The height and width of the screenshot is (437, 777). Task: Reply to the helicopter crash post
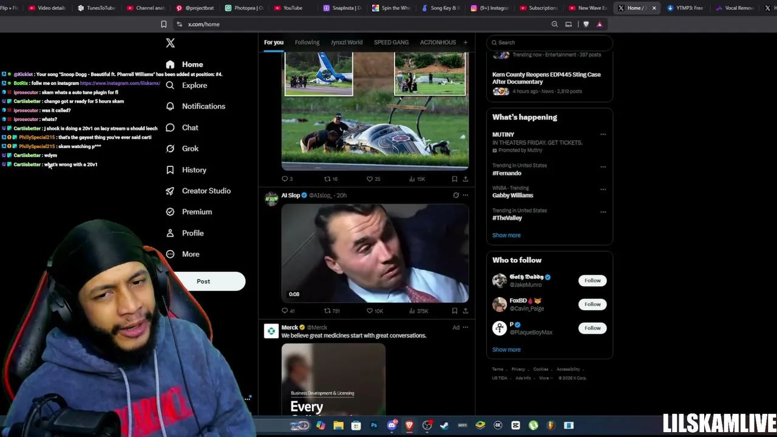[287, 179]
